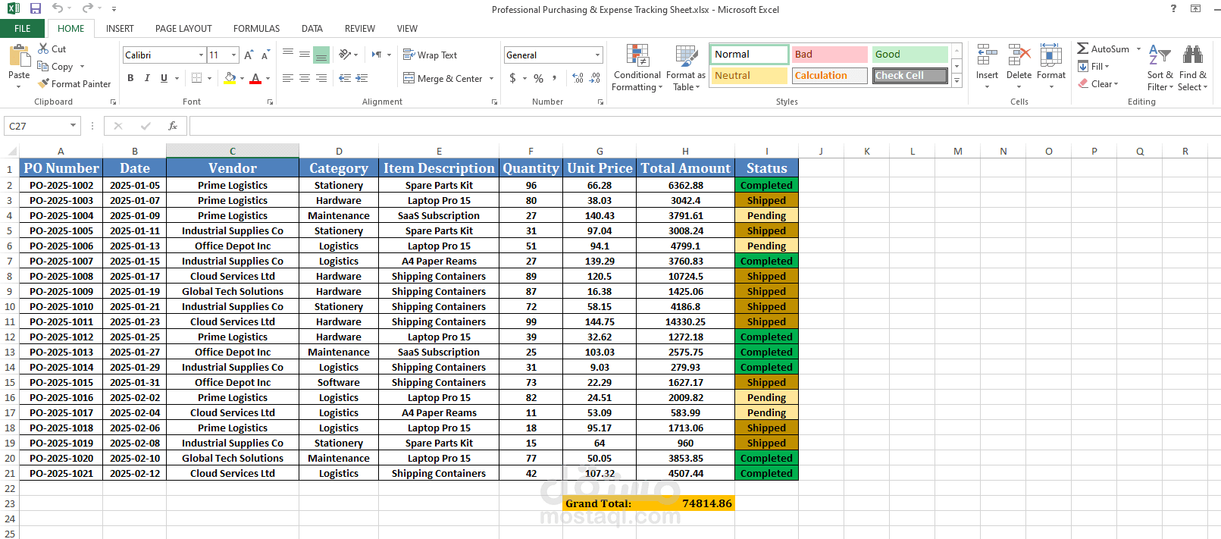Click Increase Decimal icon
Viewport: 1221px width, 539px height.
[578, 78]
